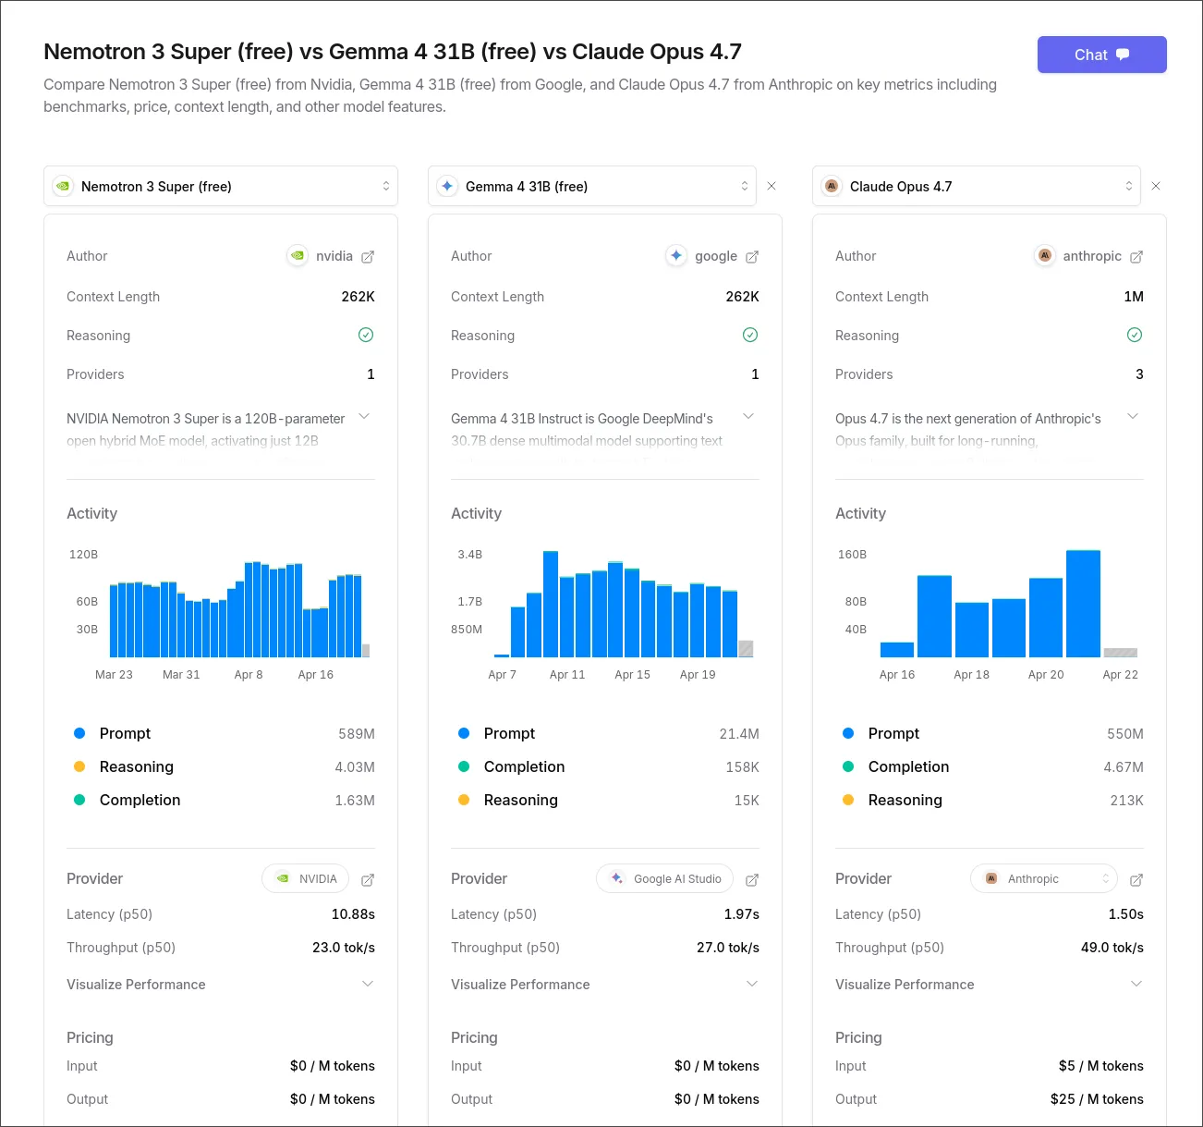Viewport: 1203px width, 1127px height.
Task: Open nvidia author external link icon
Action: coord(368,257)
